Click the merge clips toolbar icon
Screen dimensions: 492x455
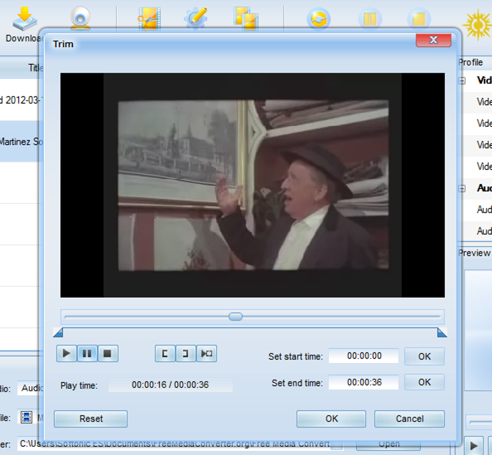click(x=246, y=18)
